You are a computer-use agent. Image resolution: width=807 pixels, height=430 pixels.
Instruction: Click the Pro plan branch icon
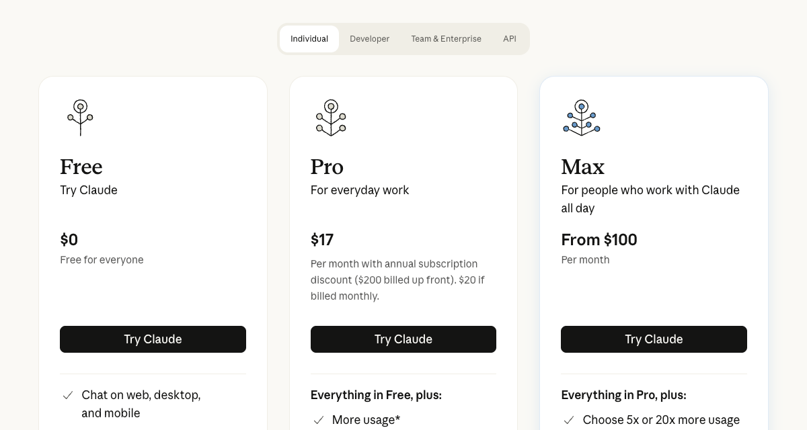coord(331,118)
